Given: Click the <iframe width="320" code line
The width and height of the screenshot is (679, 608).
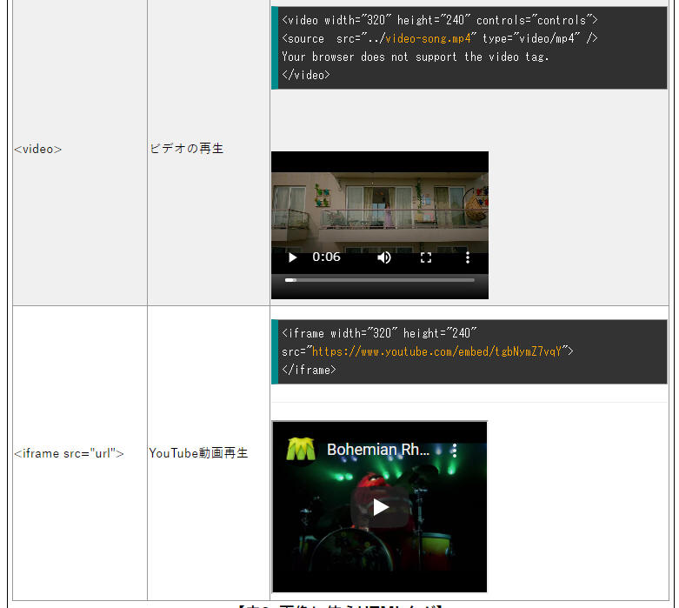Looking at the screenshot, I should [x=379, y=333].
